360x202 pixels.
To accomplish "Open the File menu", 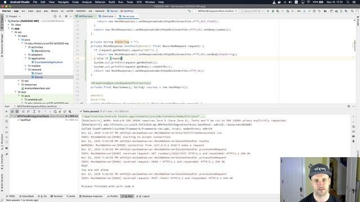I will tap(35, 2).
